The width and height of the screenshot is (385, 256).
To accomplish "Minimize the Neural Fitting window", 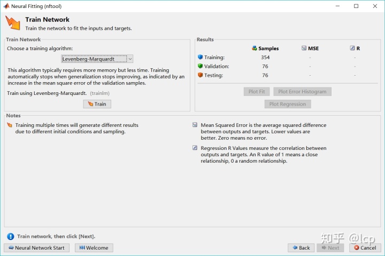I will click(x=337, y=6).
